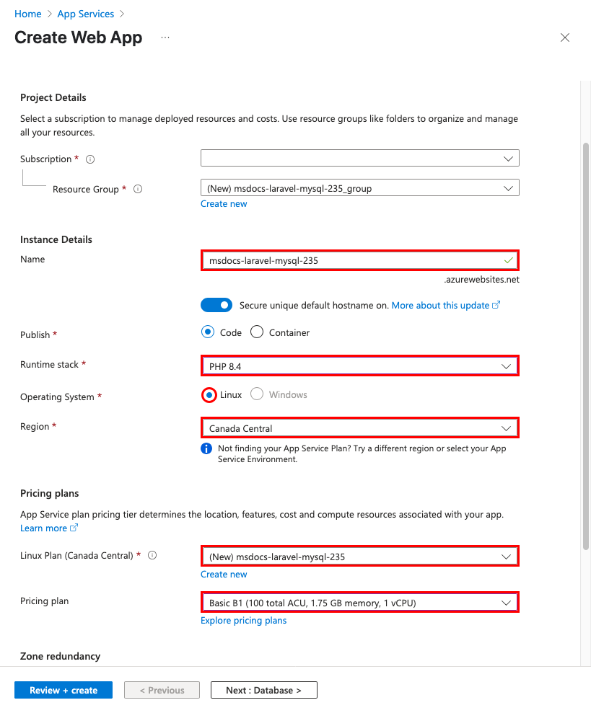The width and height of the screenshot is (591, 713).
Task: Click the info icon in the App Service Plan notice
Action: click(206, 448)
